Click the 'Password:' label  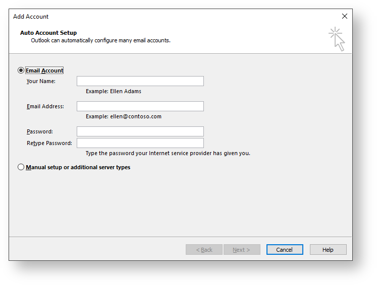click(x=40, y=131)
